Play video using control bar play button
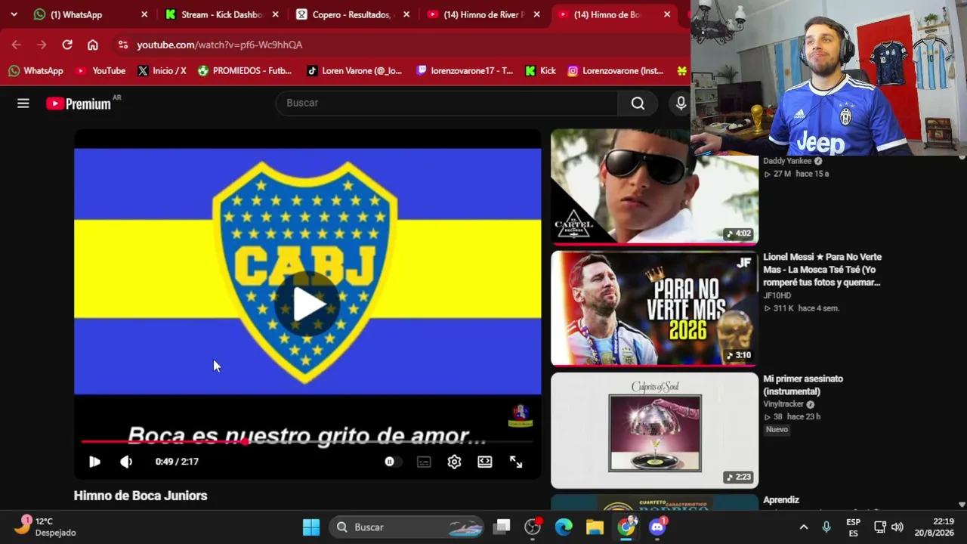This screenshot has width=967, height=544. 94,462
